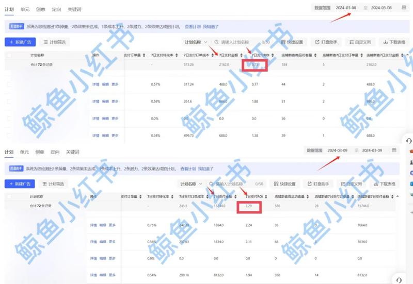The image size is (413, 284).
Task: Sort 店铺新客商品访客量 in the 2024-03-09 table
Action: tap(308, 196)
